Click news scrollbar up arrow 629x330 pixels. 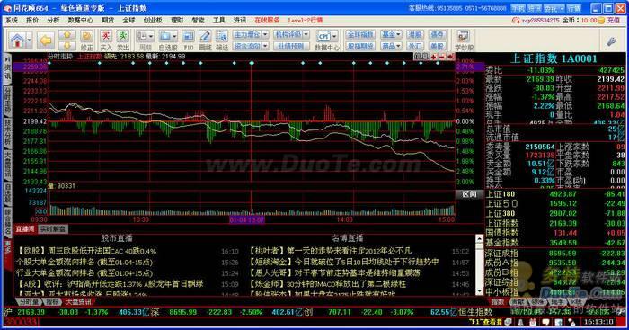(479, 239)
